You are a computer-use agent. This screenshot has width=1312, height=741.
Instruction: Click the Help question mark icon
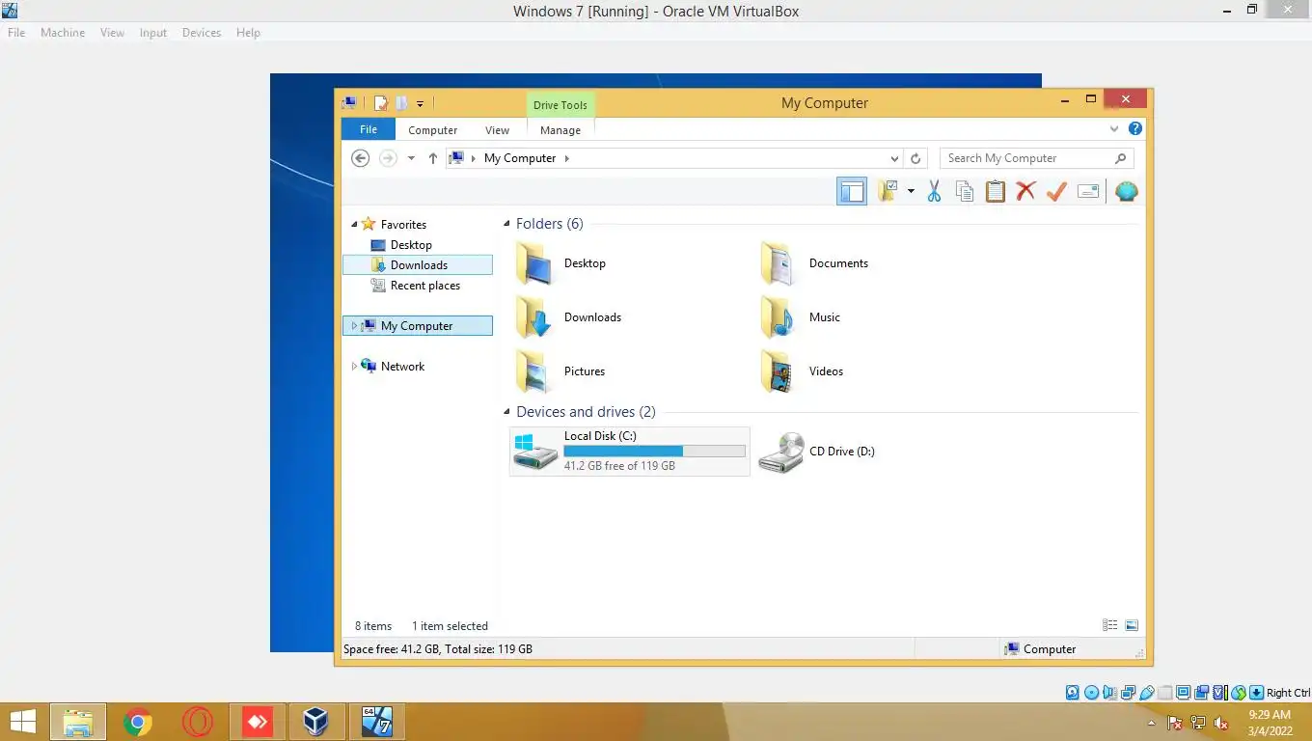(x=1135, y=128)
